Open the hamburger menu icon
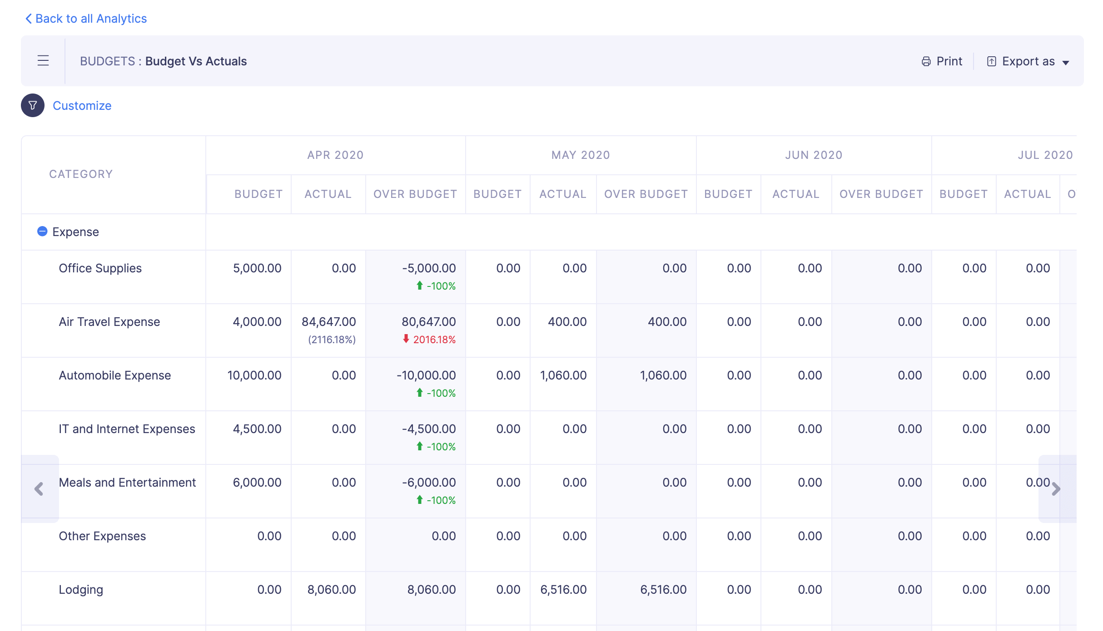Screen dimensions: 1103x631 pyautogui.click(x=43, y=61)
